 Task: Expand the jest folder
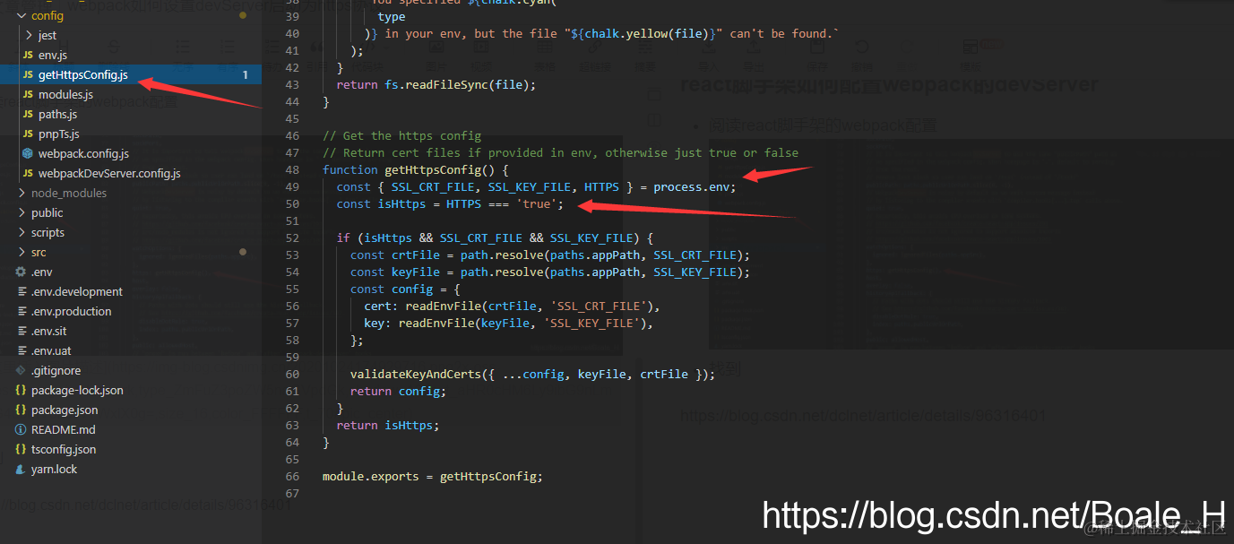click(30, 35)
